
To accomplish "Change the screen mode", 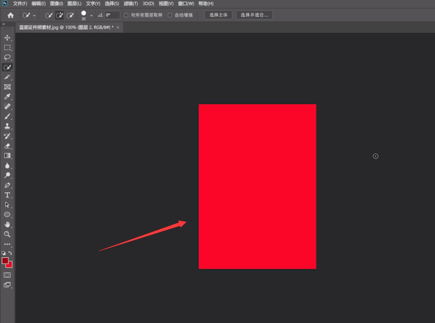I will 7,285.
